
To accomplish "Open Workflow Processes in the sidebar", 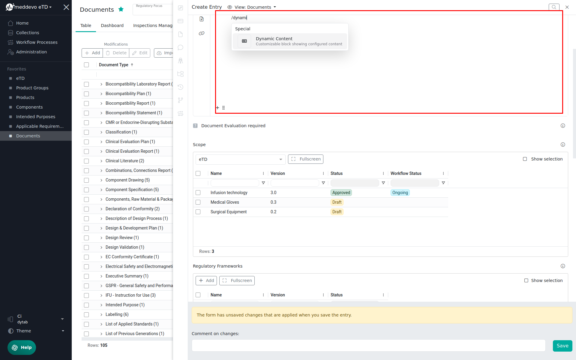I will [x=37, y=42].
